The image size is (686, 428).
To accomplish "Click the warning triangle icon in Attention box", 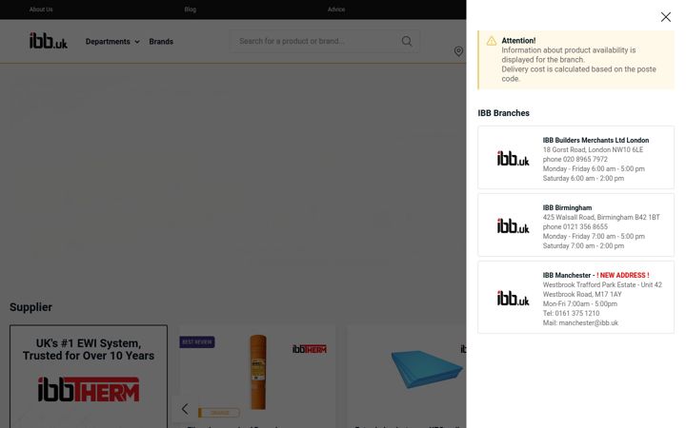I will (x=492, y=41).
